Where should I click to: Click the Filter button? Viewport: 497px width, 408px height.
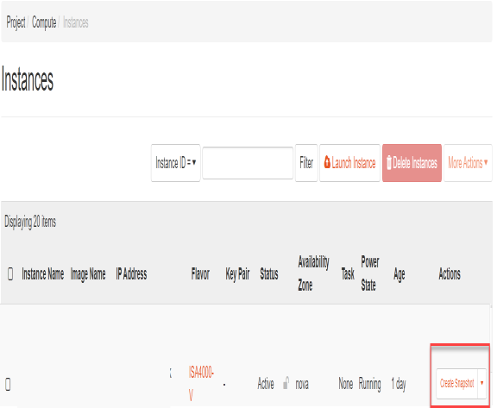click(306, 163)
